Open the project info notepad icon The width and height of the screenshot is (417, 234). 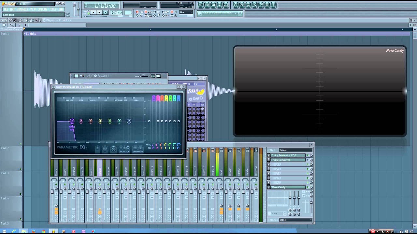coord(267,5)
